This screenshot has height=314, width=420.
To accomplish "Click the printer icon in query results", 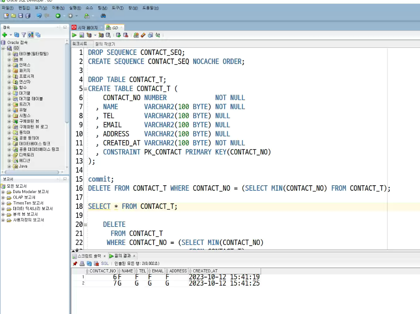I will click(x=82, y=263).
